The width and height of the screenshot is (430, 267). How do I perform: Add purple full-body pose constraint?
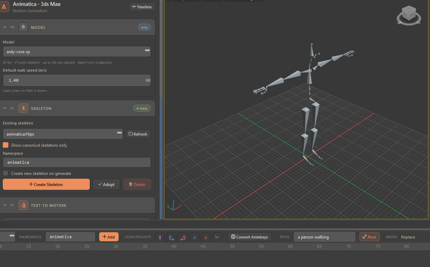tap(160, 237)
